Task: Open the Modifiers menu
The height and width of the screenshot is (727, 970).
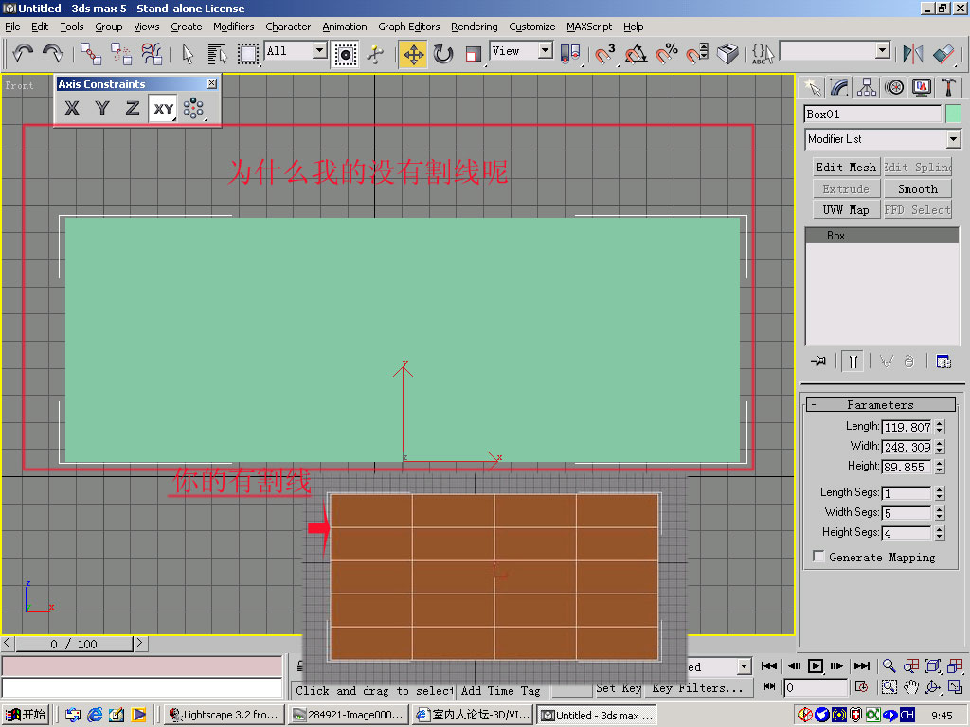Action: [x=233, y=27]
